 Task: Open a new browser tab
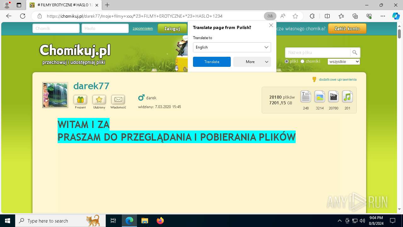click(x=107, y=5)
